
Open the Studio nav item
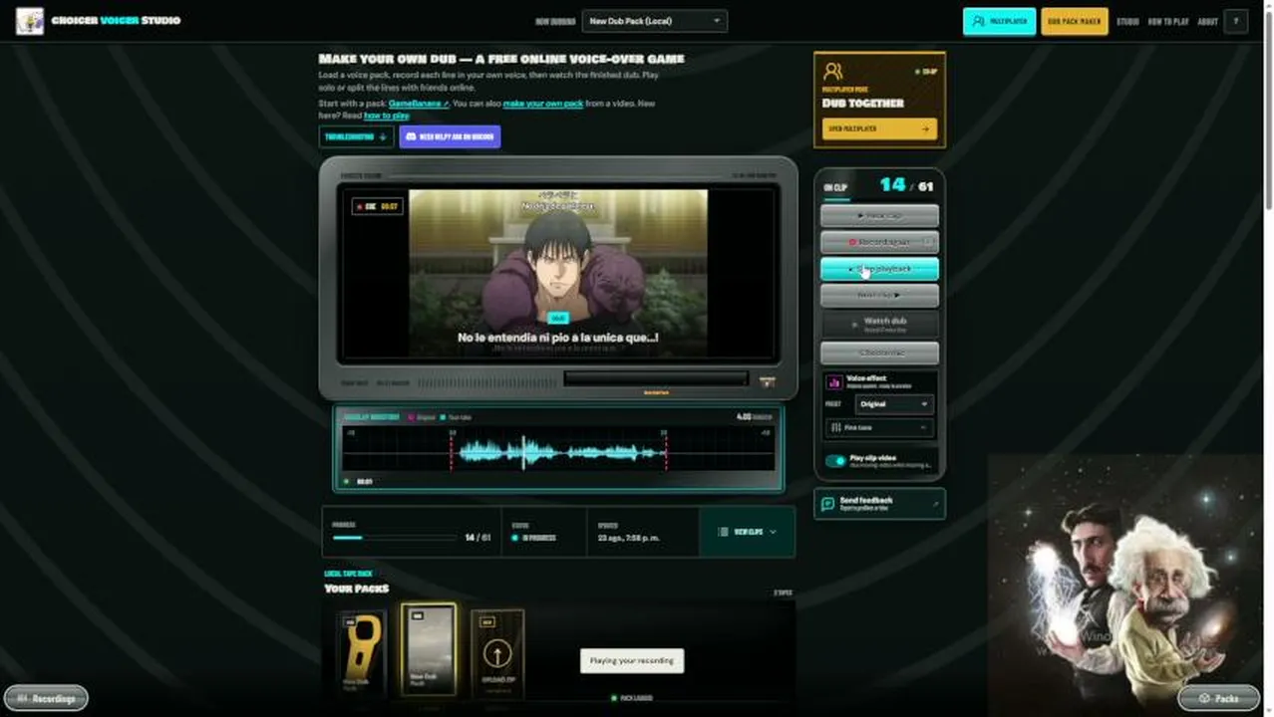click(x=1127, y=21)
